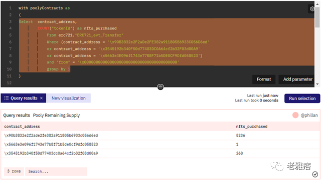Open New visualization tab

pos(69,98)
